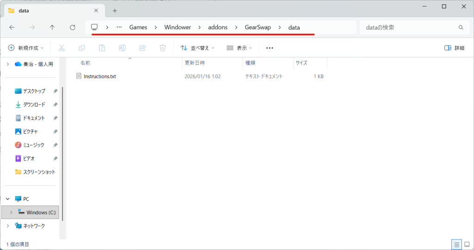Screen dimensions: 474x250
Task: Refresh the current folder view
Action: tap(72, 27)
